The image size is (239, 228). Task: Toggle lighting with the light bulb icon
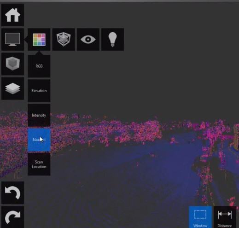pyautogui.click(x=113, y=40)
